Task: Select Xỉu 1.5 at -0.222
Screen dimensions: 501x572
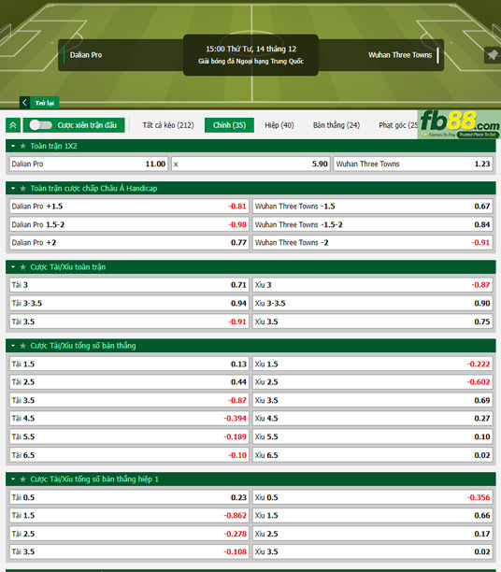Action: [373, 364]
